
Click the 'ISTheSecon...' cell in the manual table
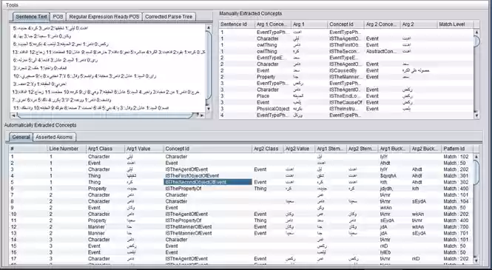pyautogui.click(x=346, y=52)
